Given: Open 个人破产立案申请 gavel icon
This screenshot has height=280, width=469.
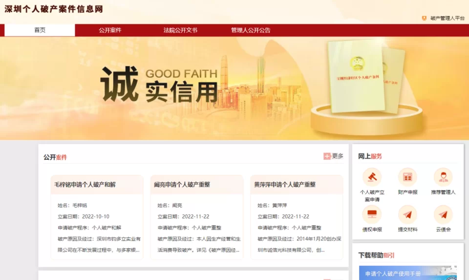Looking at the screenshot, I should pos(372,177).
